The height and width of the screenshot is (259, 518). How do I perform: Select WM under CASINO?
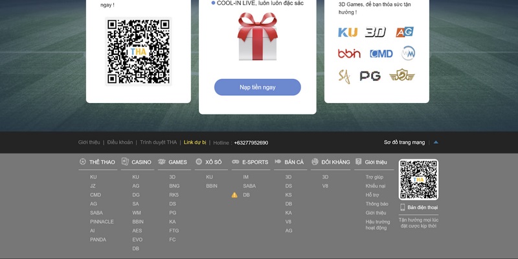(137, 213)
